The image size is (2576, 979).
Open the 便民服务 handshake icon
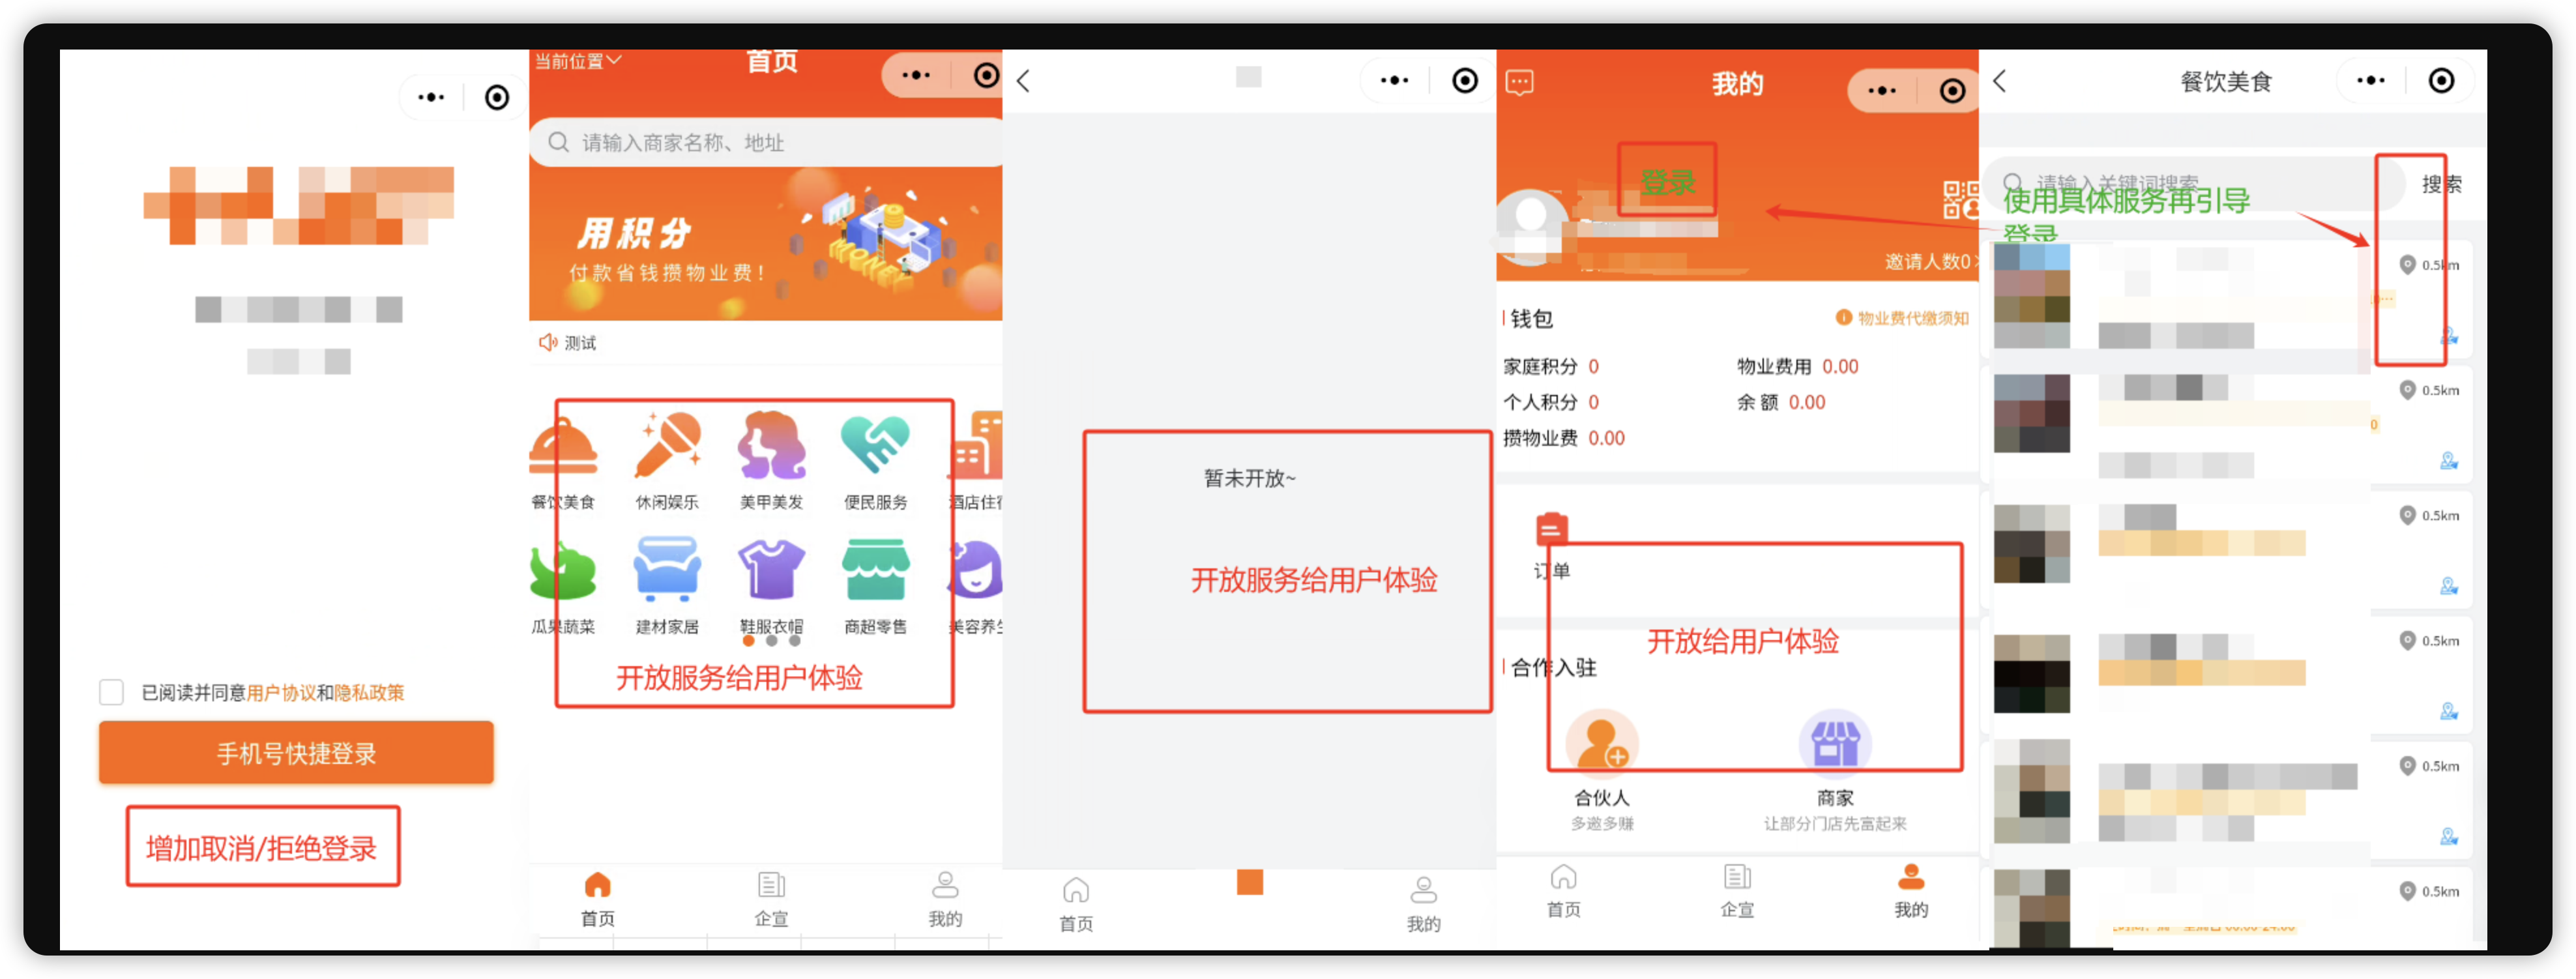875,445
